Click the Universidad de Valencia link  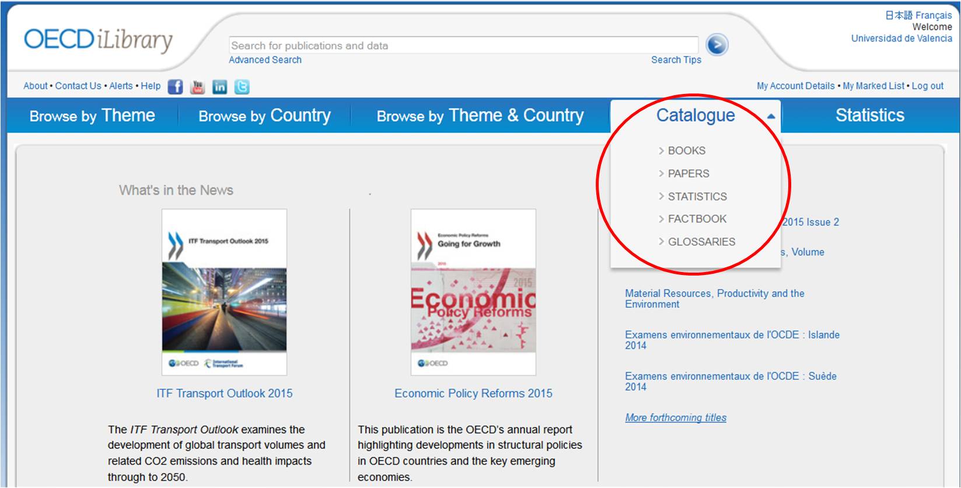[x=901, y=39]
